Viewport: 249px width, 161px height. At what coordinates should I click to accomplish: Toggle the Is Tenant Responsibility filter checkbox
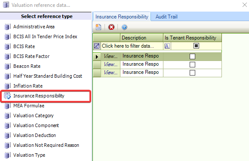[196, 46]
